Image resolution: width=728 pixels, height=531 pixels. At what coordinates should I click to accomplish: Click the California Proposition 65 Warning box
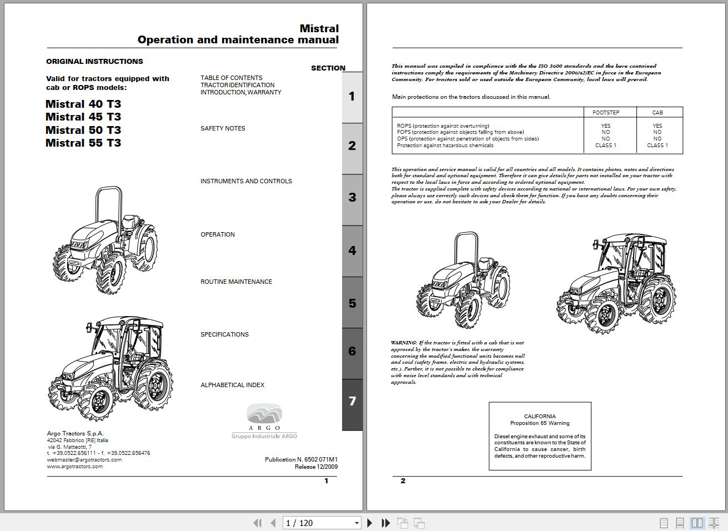tap(540, 436)
